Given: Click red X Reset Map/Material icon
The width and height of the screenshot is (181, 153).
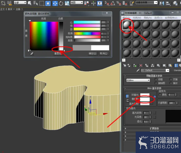Looking at the screenshot, I should click(141, 65).
